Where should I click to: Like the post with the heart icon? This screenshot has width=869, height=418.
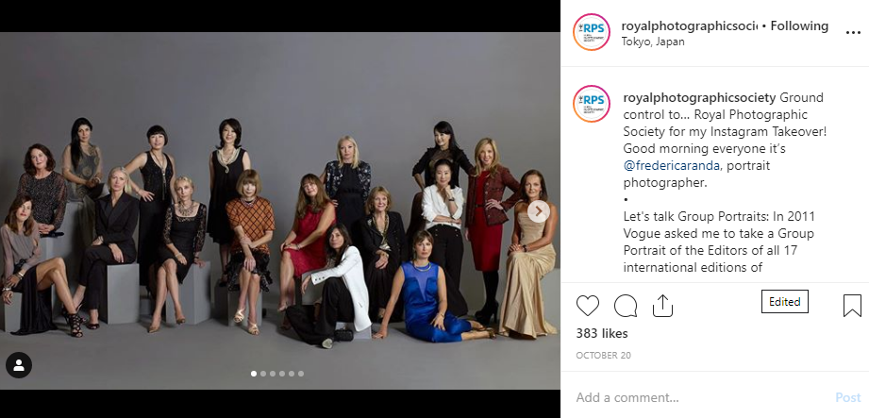tap(588, 306)
